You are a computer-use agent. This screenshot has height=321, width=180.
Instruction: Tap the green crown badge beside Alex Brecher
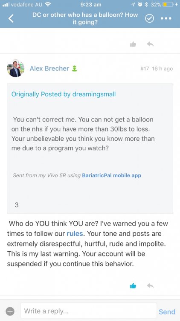tap(74, 68)
